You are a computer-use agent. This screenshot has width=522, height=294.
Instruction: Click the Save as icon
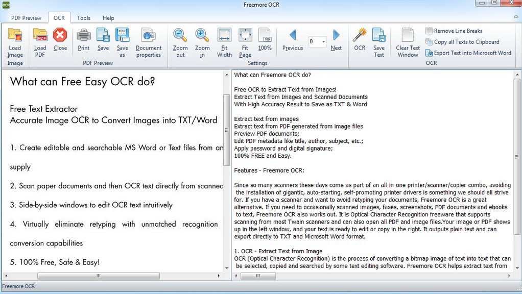point(122,35)
